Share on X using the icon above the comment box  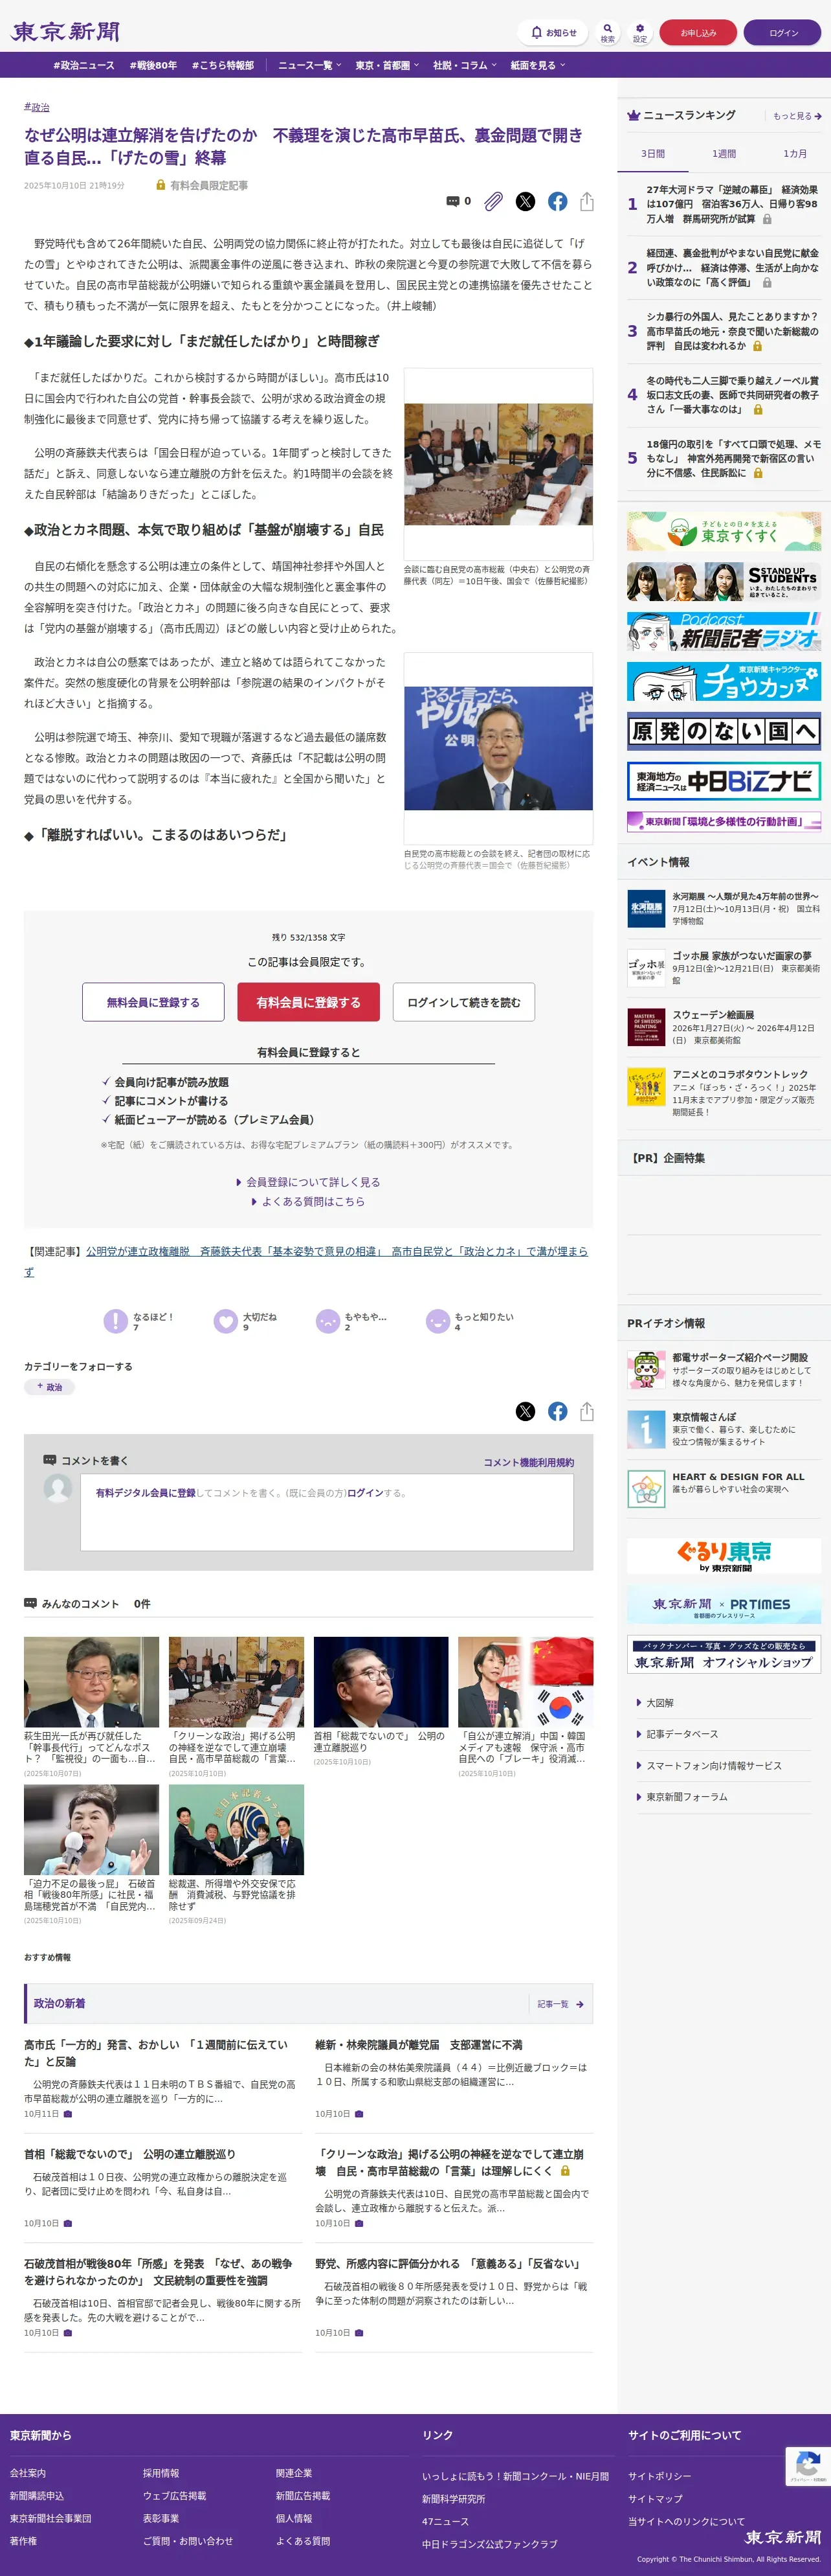(x=526, y=1411)
